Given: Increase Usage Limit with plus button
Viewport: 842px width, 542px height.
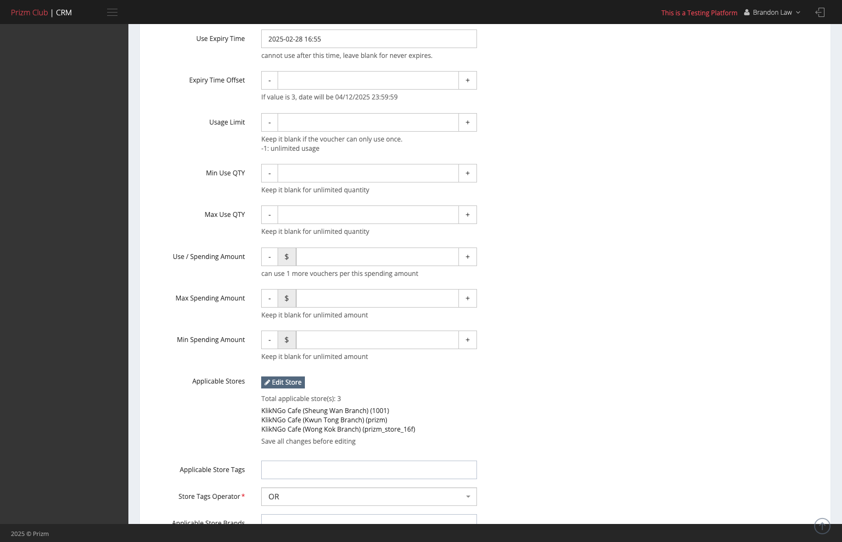Looking at the screenshot, I should [x=468, y=122].
